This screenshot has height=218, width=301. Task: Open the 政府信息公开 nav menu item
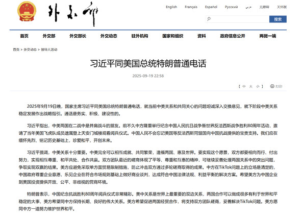(233, 36)
